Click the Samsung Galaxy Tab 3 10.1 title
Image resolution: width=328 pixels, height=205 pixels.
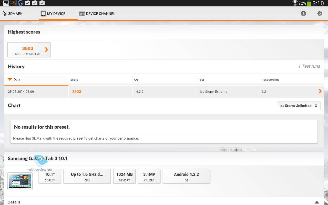point(38,158)
